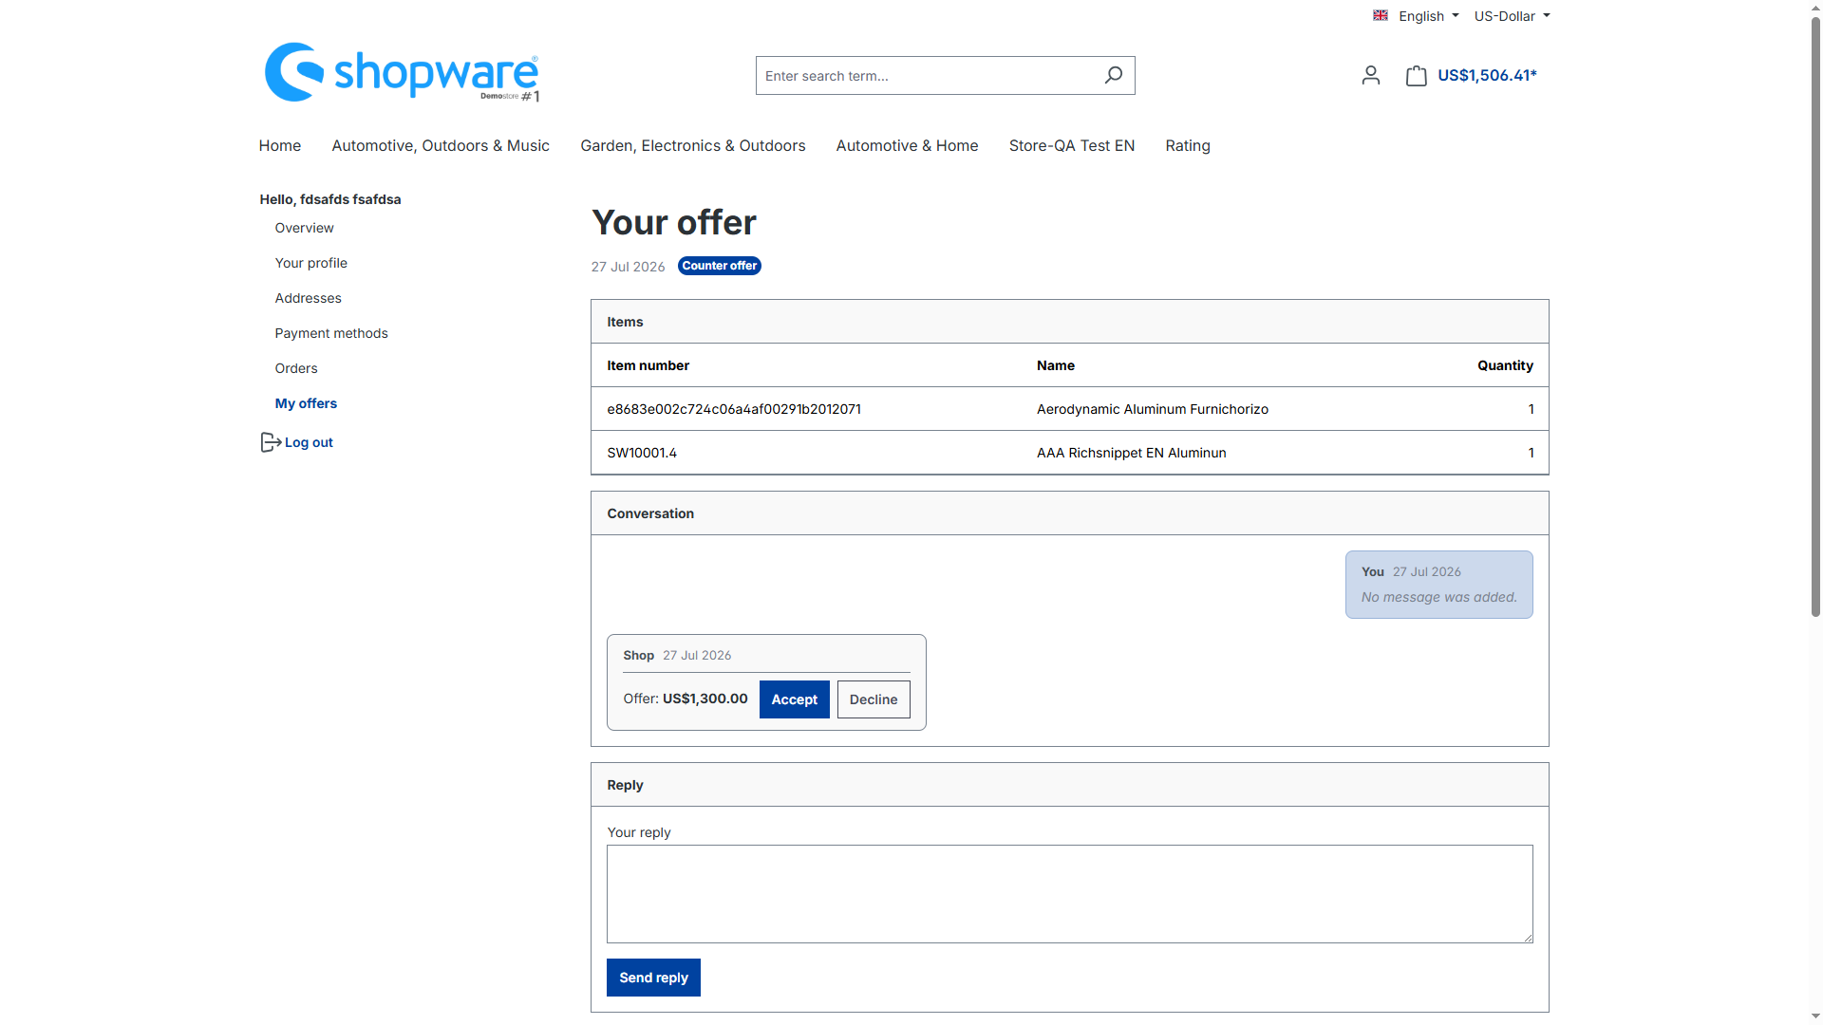The height and width of the screenshot is (1025, 1823).
Task: Open the Shopware logo home link
Action: pos(402,72)
